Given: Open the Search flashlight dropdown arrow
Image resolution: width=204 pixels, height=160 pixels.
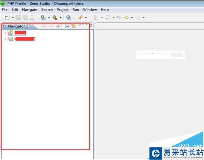Looking at the screenshot, I should [86, 17].
